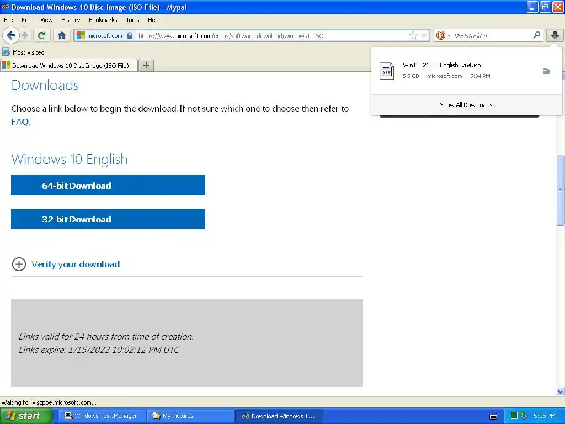
Task: Reload the page with the green refresh icon
Action: (x=42, y=35)
